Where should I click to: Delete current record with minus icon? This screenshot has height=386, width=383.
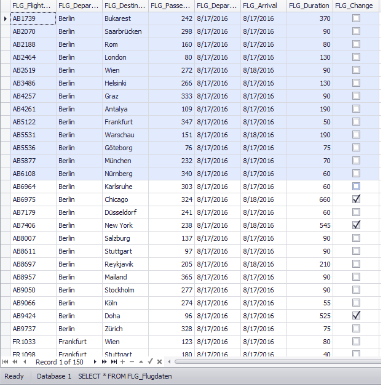[x=132, y=362]
